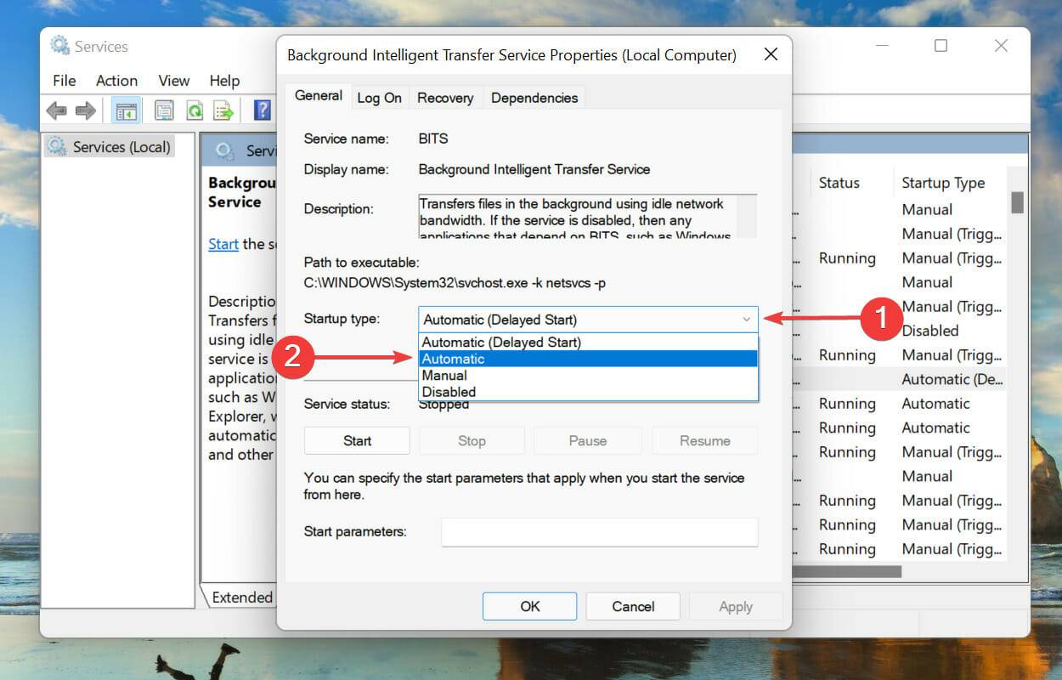Viewport: 1062px width, 680px height.
Task: Open Properties using the toolbar icon
Action: (x=164, y=110)
